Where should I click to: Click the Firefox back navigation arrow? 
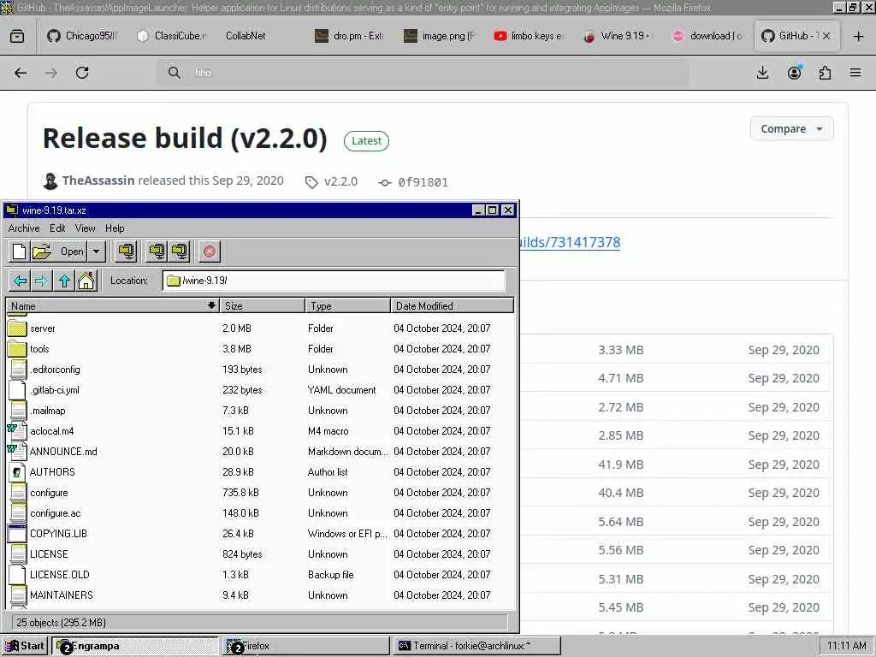[x=21, y=73]
